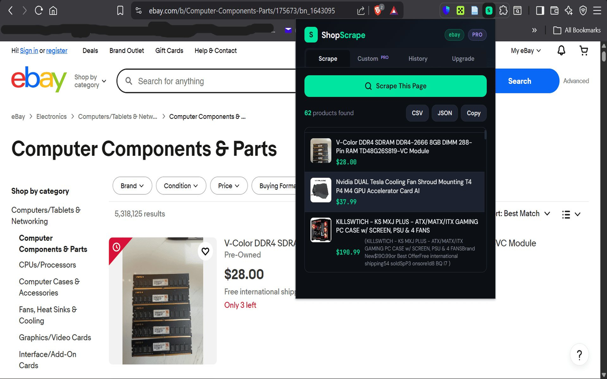
Task: Expand the Condition filter
Action: [x=181, y=186]
